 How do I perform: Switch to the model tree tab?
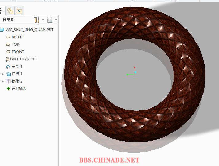(x=2, y=11)
